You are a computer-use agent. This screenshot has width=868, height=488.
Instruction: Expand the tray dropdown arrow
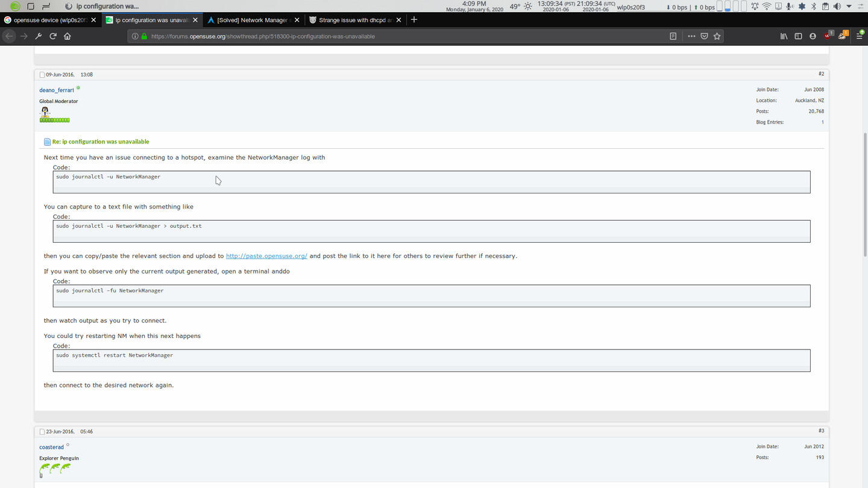tap(848, 6)
